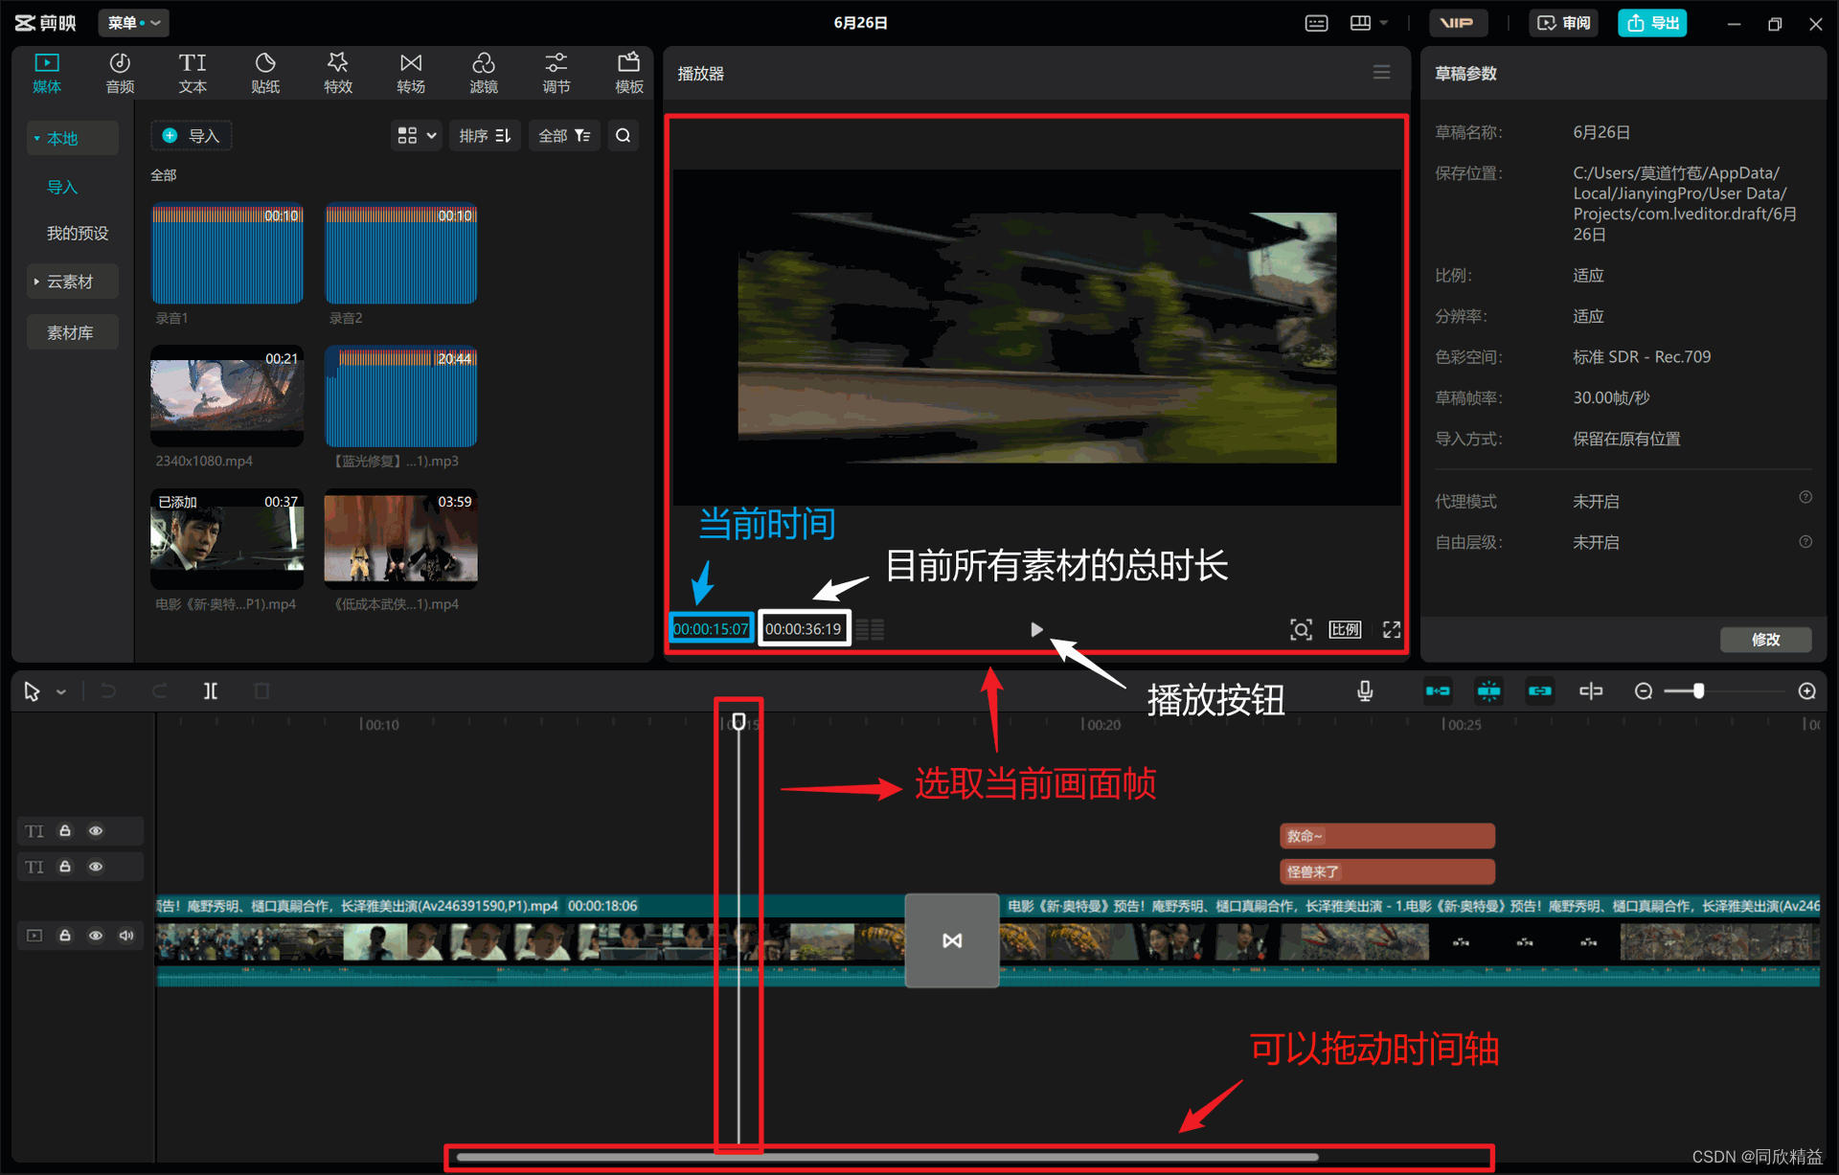
Task: Toggle main track magnet
Action: pyautogui.click(x=1438, y=691)
